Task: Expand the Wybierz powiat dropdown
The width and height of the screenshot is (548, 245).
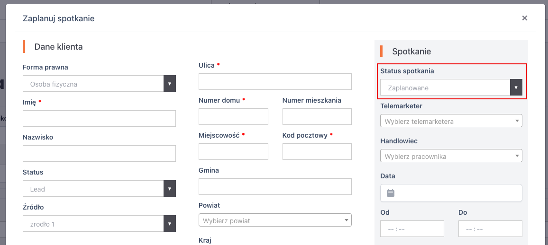Action: pos(275,220)
